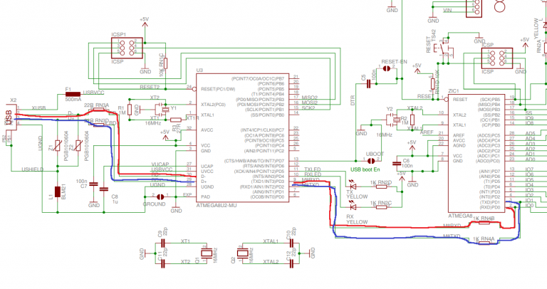The image size is (547, 289).
Task: Click the ICSP1 header symbol
Action: 127,48
